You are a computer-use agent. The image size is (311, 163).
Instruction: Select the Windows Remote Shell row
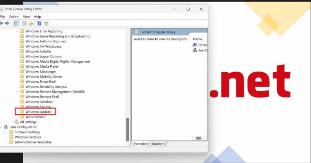tap(42, 97)
